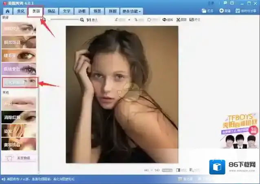Image resolution: width=260 pixels, height=184 pixels.
Task: Click the 1:1 original size button
Action: coord(92,20)
